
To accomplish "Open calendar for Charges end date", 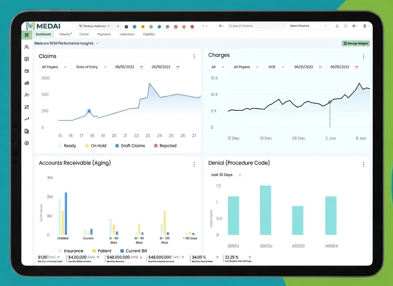I will (357, 67).
